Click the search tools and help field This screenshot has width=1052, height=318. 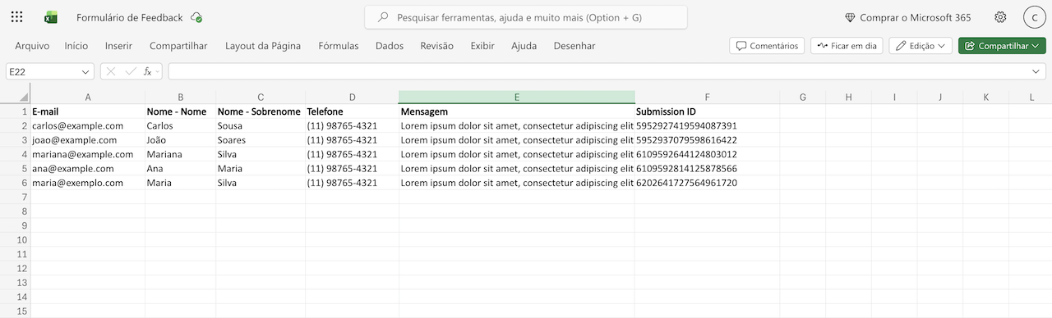tap(526, 17)
